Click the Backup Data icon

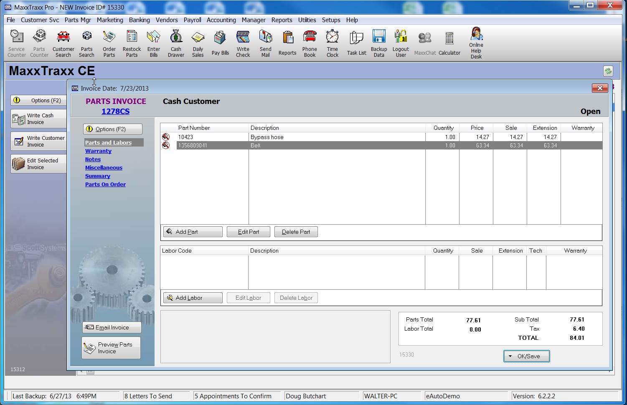click(x=379, y=43)
